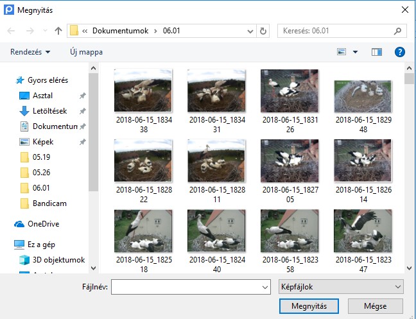Click the Back navigation arrow
Screen dimensions: 416x319
point(11,31)
